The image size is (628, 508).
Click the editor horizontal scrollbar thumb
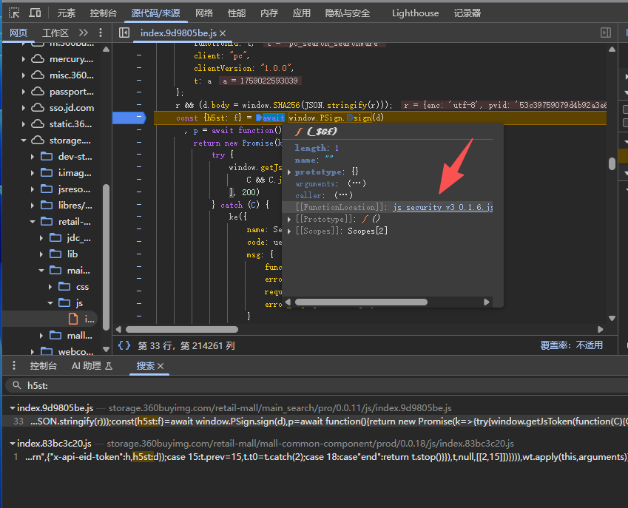[182, 330]
